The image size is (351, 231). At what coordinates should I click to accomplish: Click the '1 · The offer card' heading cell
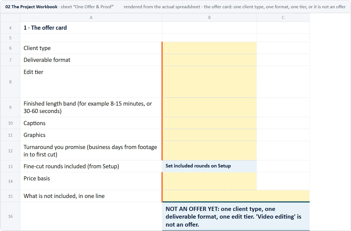(91, 28)
